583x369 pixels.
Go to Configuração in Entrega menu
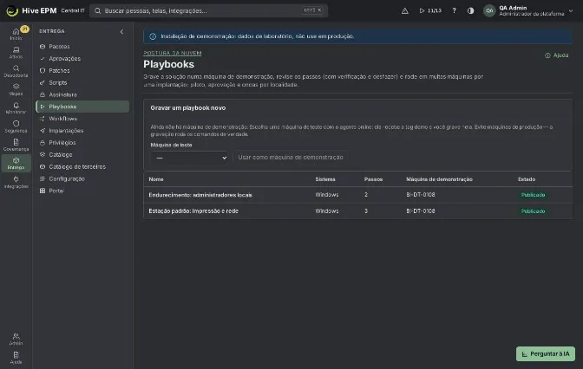[x=82, y=178]
